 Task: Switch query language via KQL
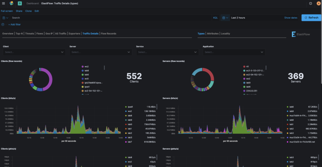pyautogui.click(x=215, y=18)
